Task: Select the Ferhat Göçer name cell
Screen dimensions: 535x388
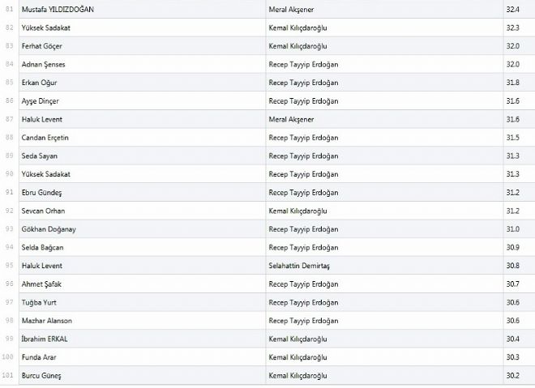Action: [42, 45]
